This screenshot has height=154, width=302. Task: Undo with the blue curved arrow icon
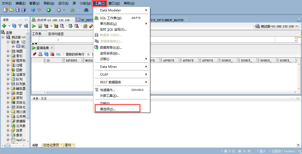point(33,10)
